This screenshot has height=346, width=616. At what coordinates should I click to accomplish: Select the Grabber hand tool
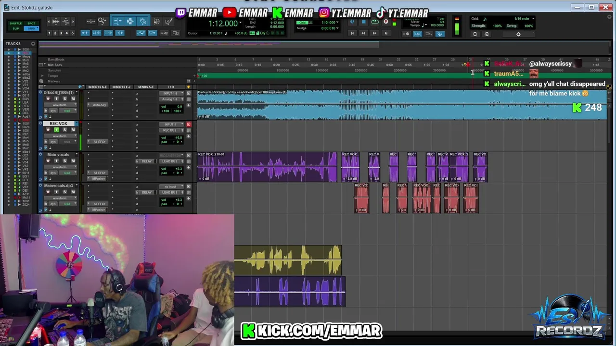143,21
